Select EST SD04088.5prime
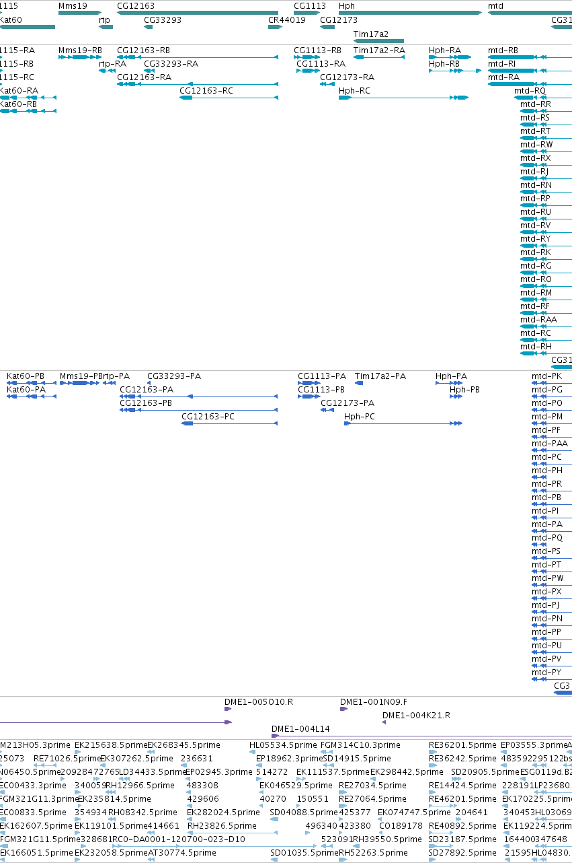The width and height of the screenshot is (572, 863). [304, 813]
